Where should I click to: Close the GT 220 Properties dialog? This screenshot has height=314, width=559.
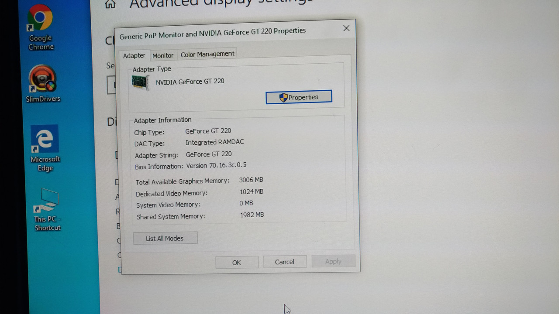pyautogui.click(x=346, y=28)
